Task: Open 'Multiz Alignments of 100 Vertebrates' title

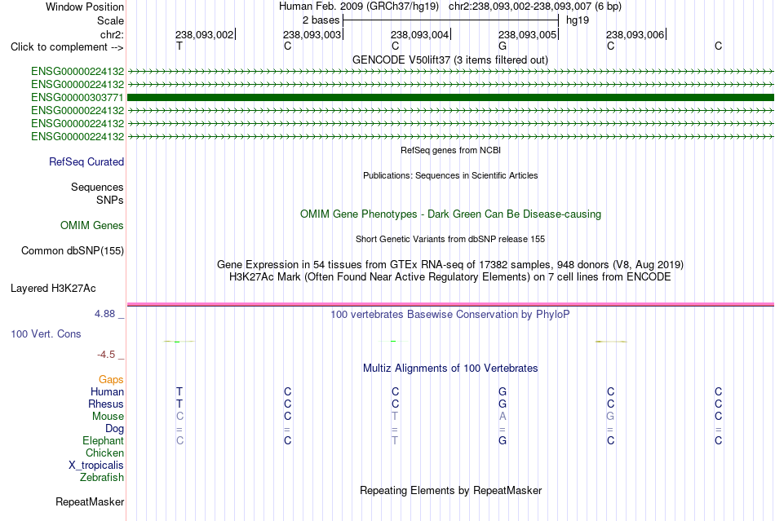Action: pyautogui.click(x=450, y=369)
